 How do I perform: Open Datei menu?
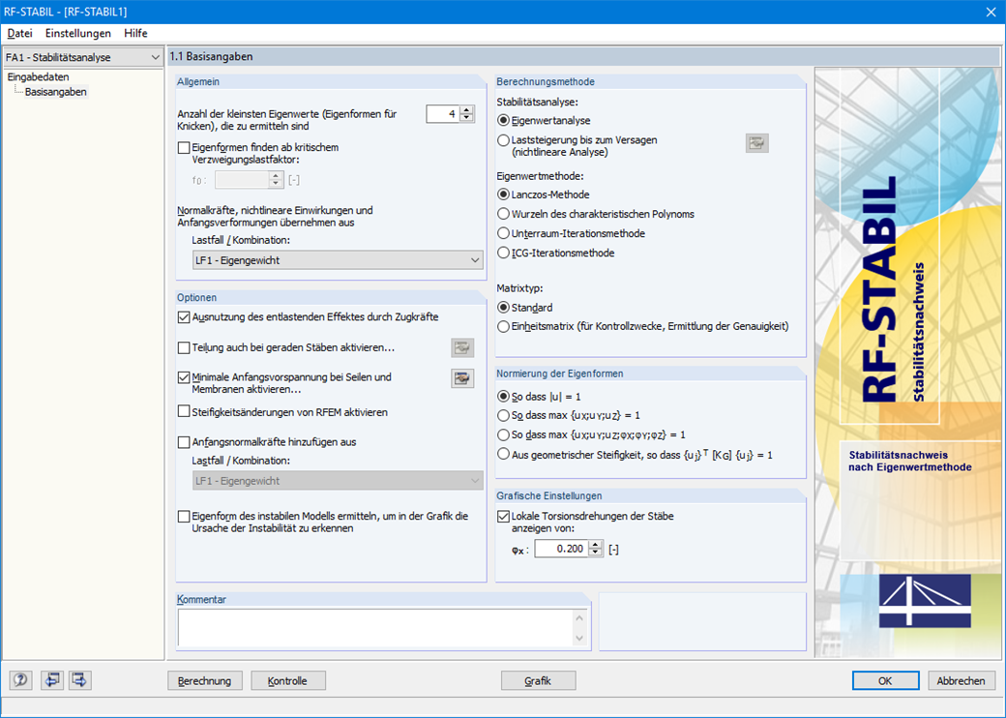[20, 33]
